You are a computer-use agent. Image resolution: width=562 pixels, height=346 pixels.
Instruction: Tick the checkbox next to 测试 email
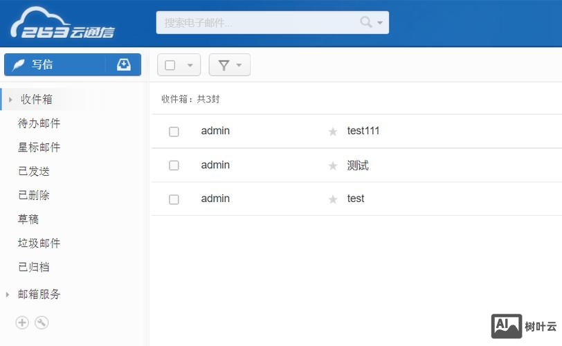[x=174, y=165]
